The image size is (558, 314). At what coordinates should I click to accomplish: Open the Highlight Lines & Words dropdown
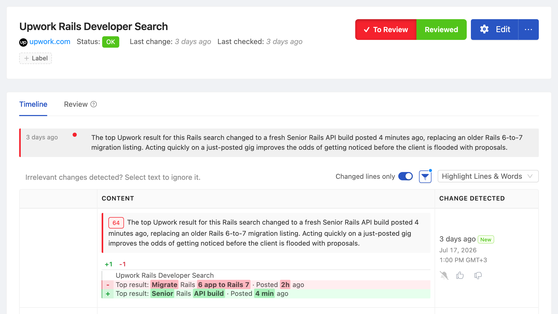pyautogui.click(x=488, y=176)
